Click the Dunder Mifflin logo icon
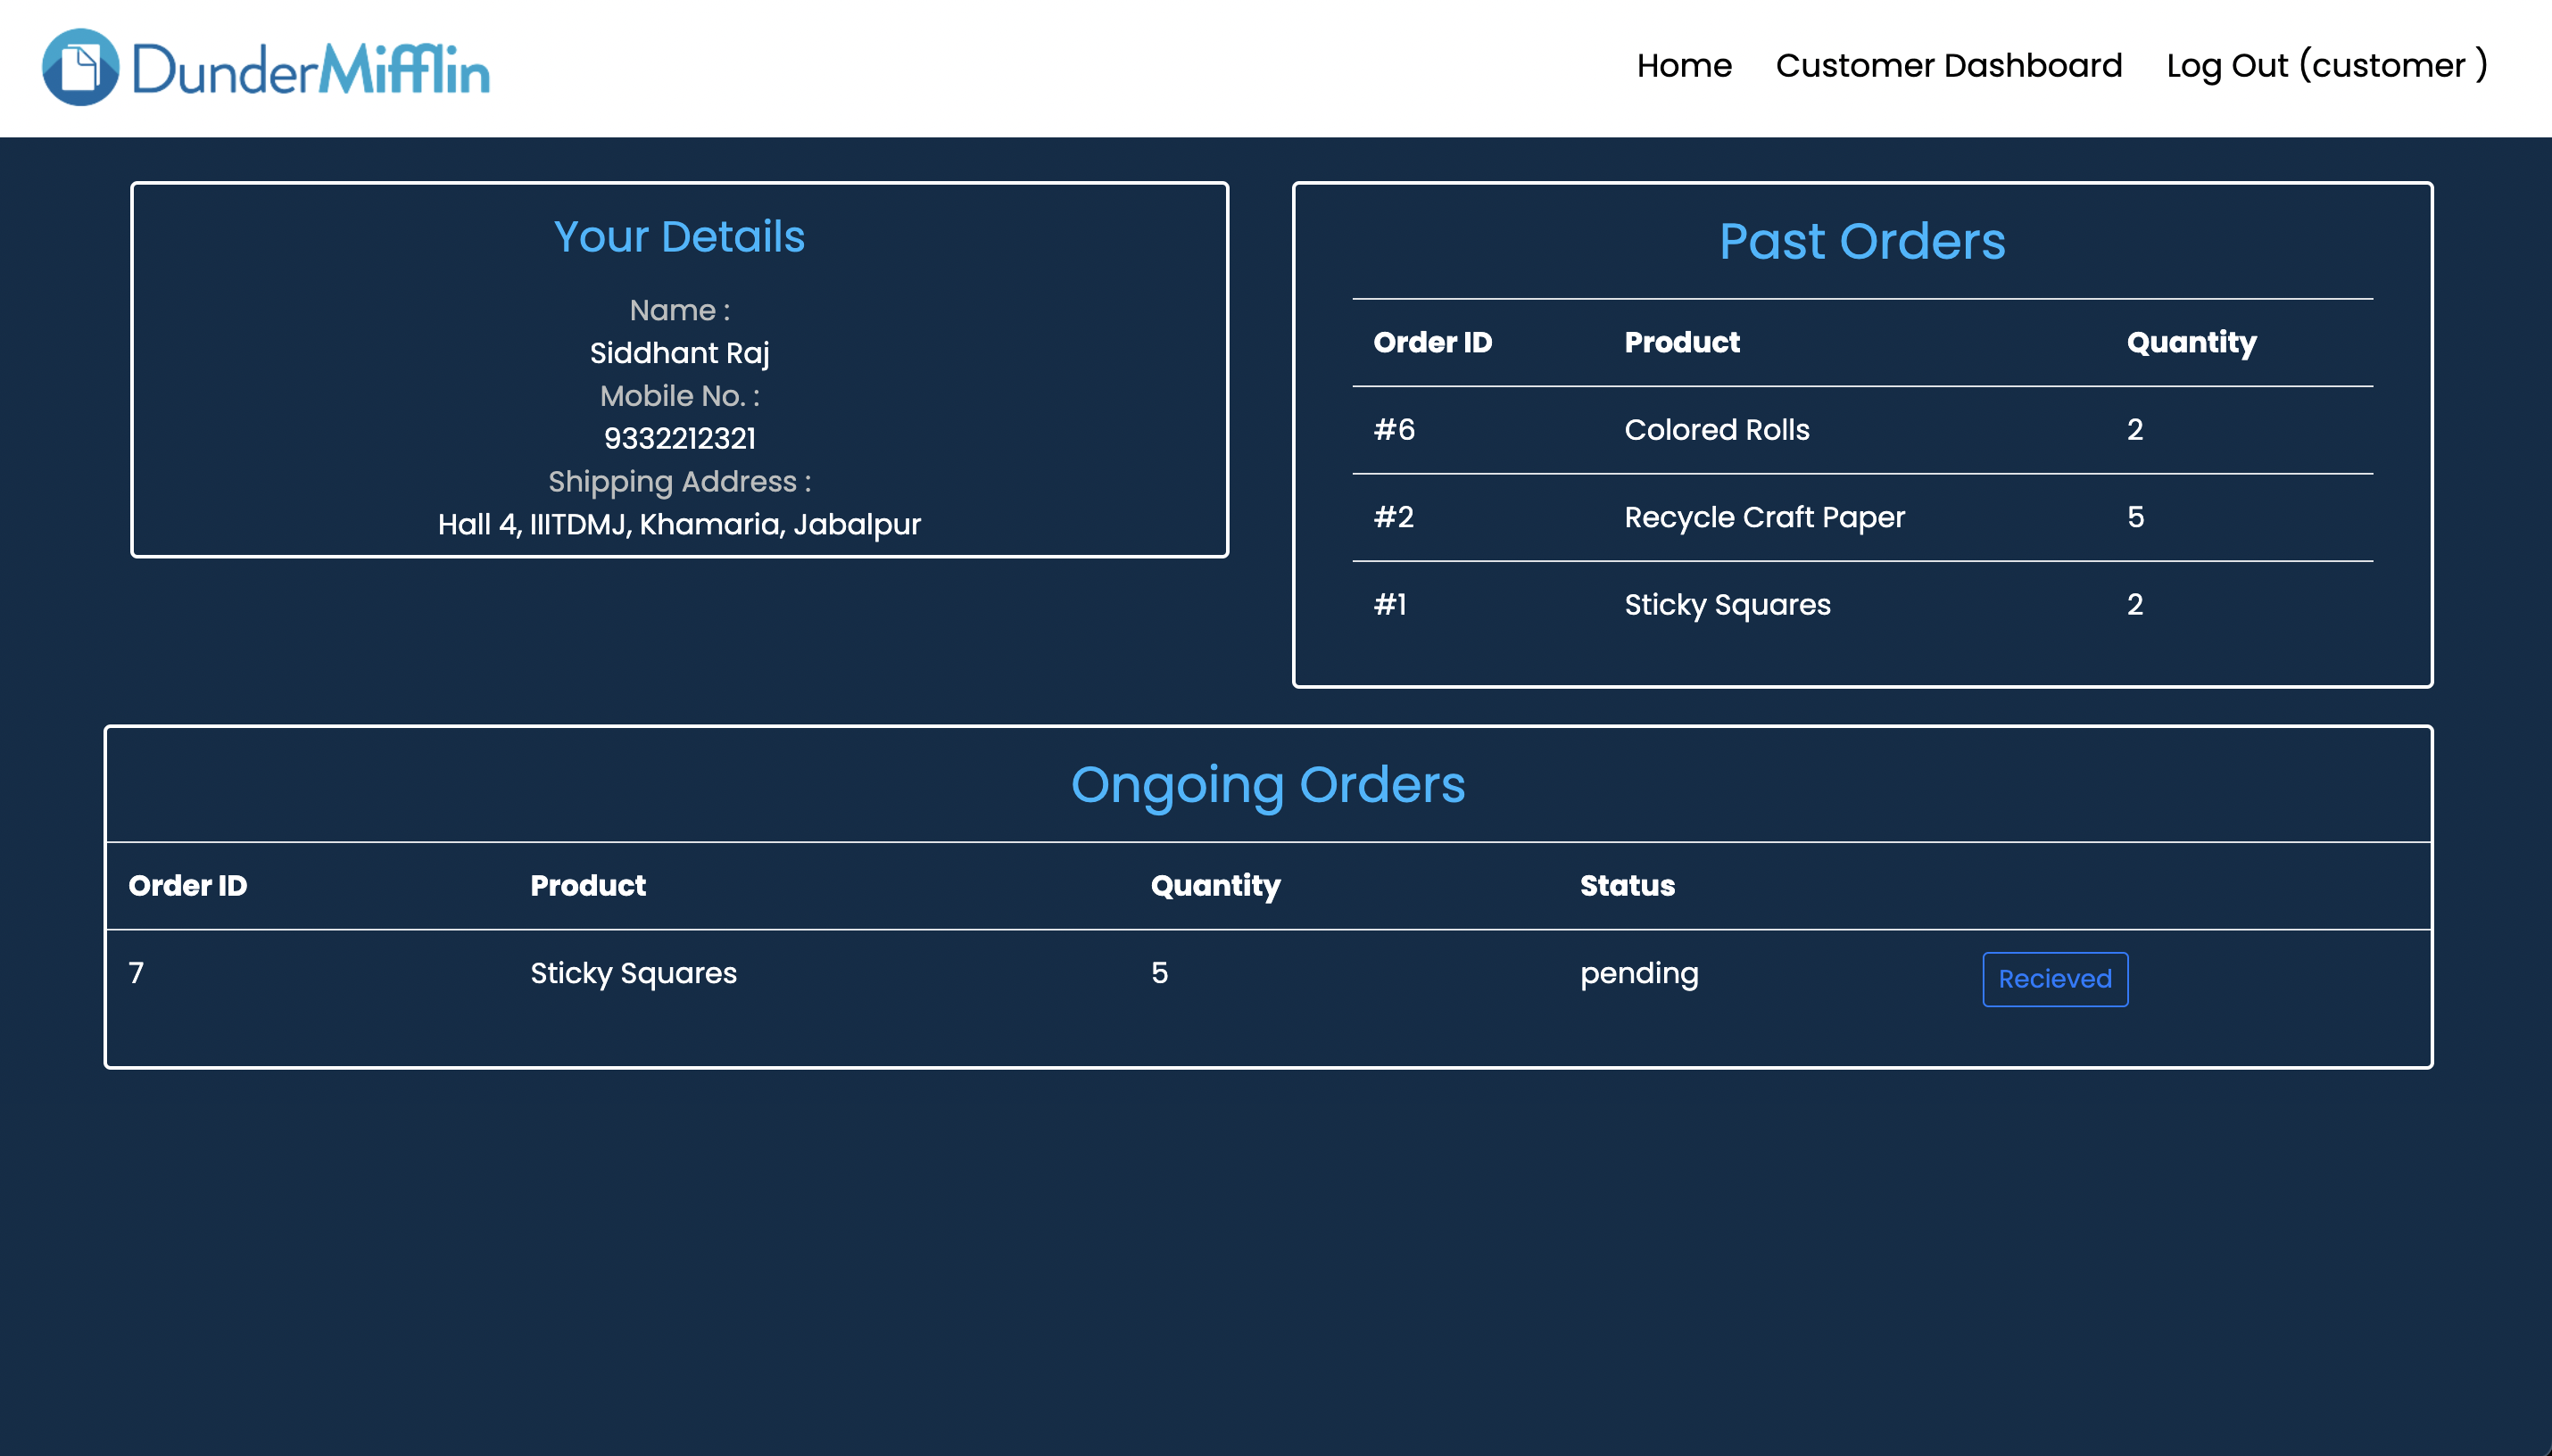2552x1456 pixels. pyautogui.click(x=80, y=67)
